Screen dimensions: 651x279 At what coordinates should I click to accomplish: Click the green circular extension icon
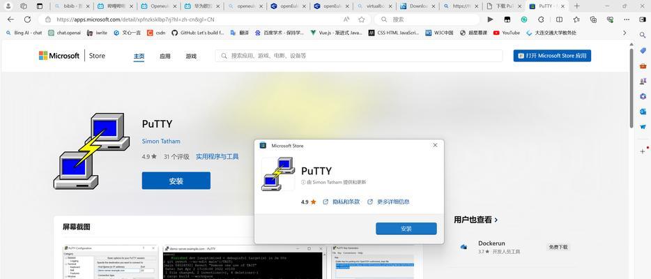tap(524, 20)
